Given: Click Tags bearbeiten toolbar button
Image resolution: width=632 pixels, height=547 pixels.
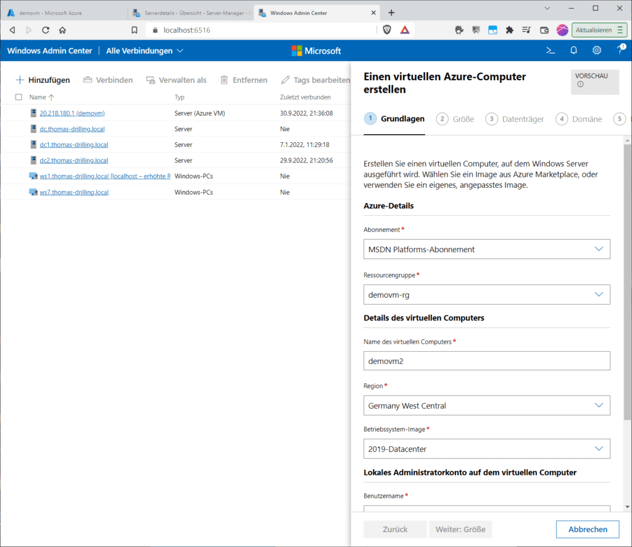Looking at the screenshot, I should (x=315, y=80).
